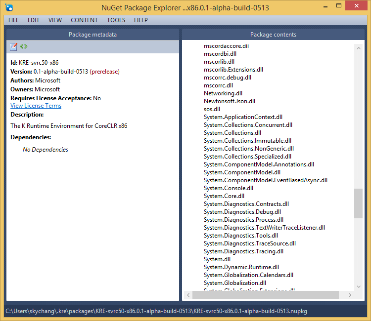Select mscorrc.debug.dll file
This screenshot has height=321, width=371.
tap(228, 78)
